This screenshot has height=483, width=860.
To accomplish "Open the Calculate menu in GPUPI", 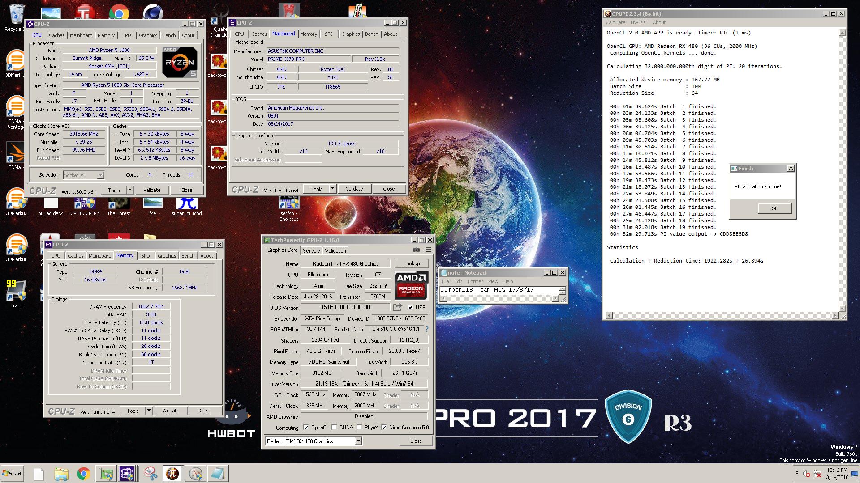I will tap(615, 22).
